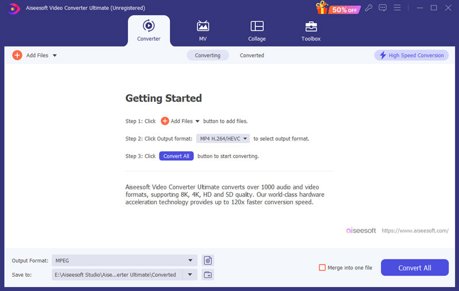Viewport: 459px width, 291px height.
Task: Open the hamburger menu icon
Action: 397,7
